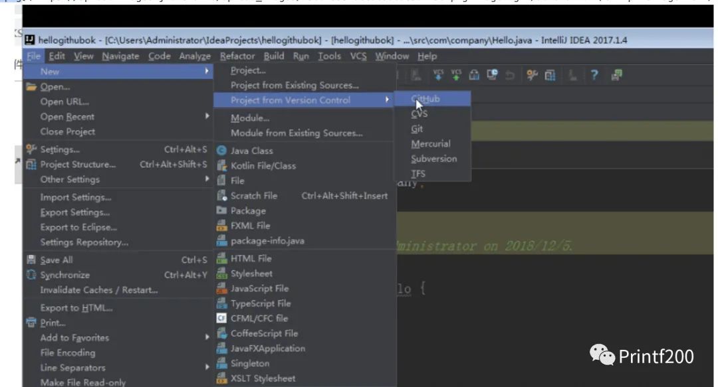The width and height of the screenshot is (718, 387).
Task: Click the Package folder icon
Action: (221, 210)
